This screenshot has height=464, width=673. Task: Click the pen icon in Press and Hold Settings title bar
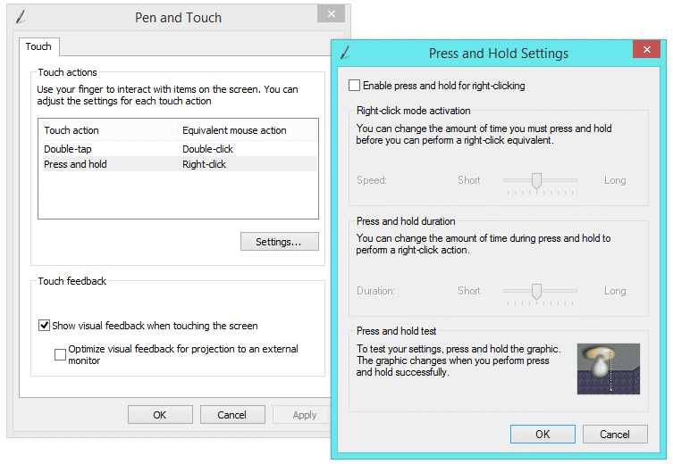coord(346,53)
